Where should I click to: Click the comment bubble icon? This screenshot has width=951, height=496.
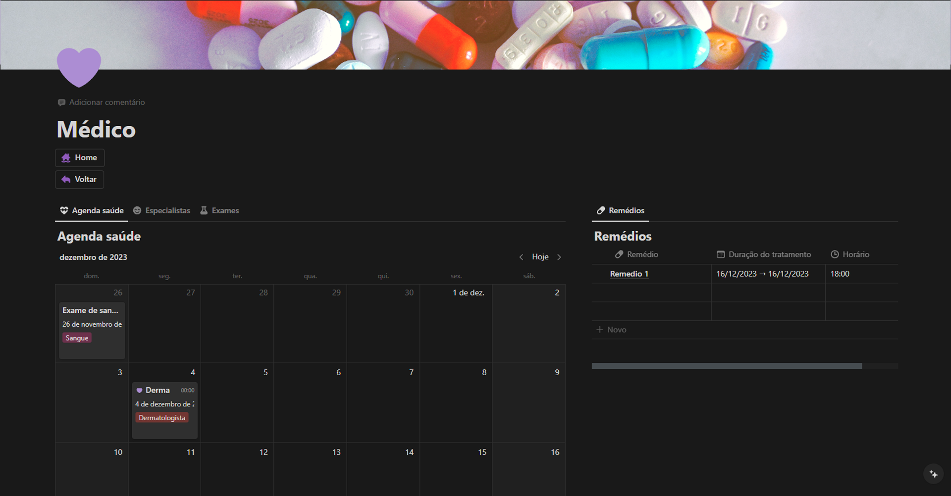pyautogui.click(x=61, y=102)
